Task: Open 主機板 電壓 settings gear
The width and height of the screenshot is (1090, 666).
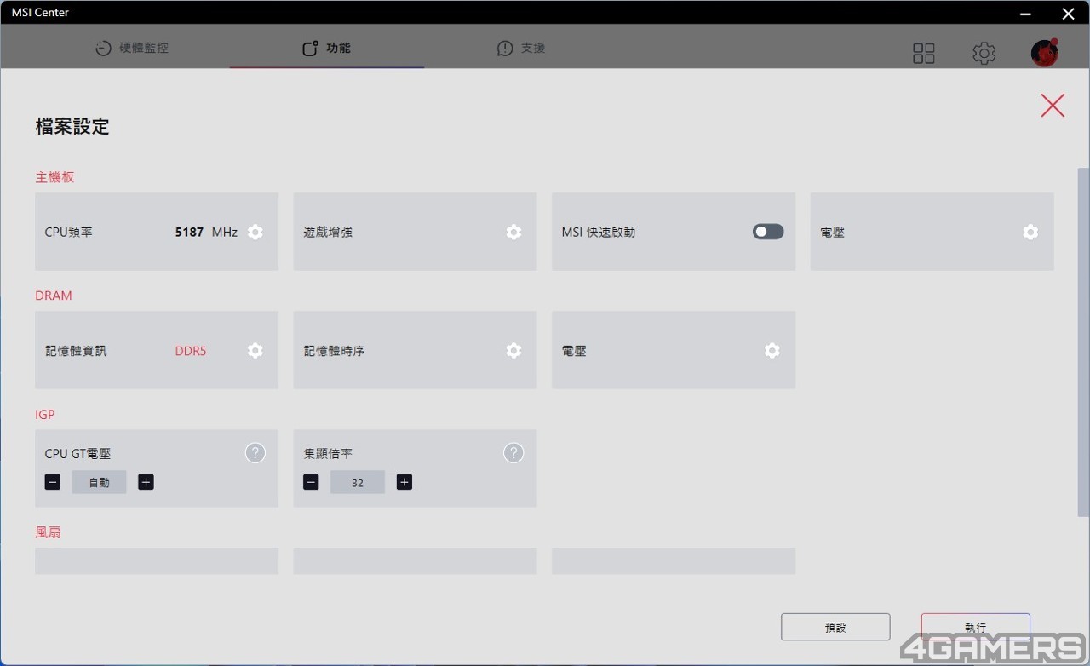Action: click(x=1030, y=232)
